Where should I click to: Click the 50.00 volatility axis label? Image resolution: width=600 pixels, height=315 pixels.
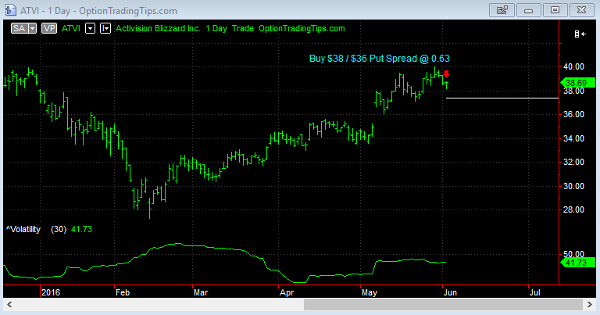573,254
